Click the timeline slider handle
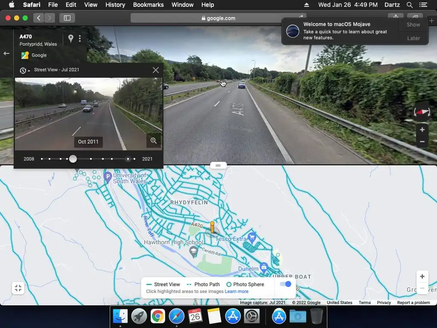437x328 pixels. pyautogui.click(x=73, y=159)
